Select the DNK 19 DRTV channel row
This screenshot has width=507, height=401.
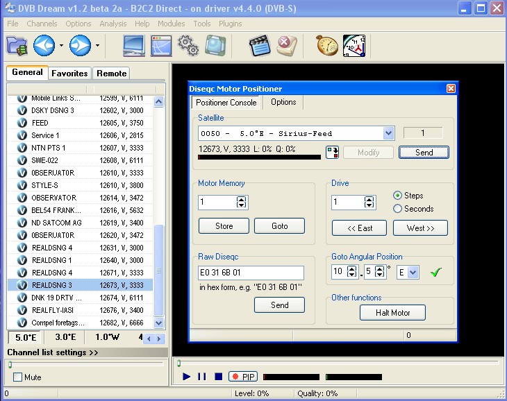(x=80, y=298)
